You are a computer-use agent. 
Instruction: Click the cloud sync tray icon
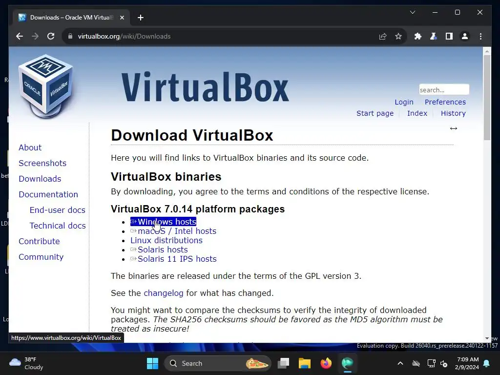(x=416, y=363)
